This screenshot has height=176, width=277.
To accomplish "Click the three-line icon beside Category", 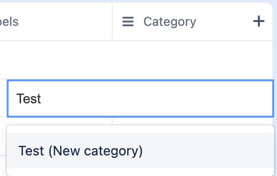I will (128, 22).
